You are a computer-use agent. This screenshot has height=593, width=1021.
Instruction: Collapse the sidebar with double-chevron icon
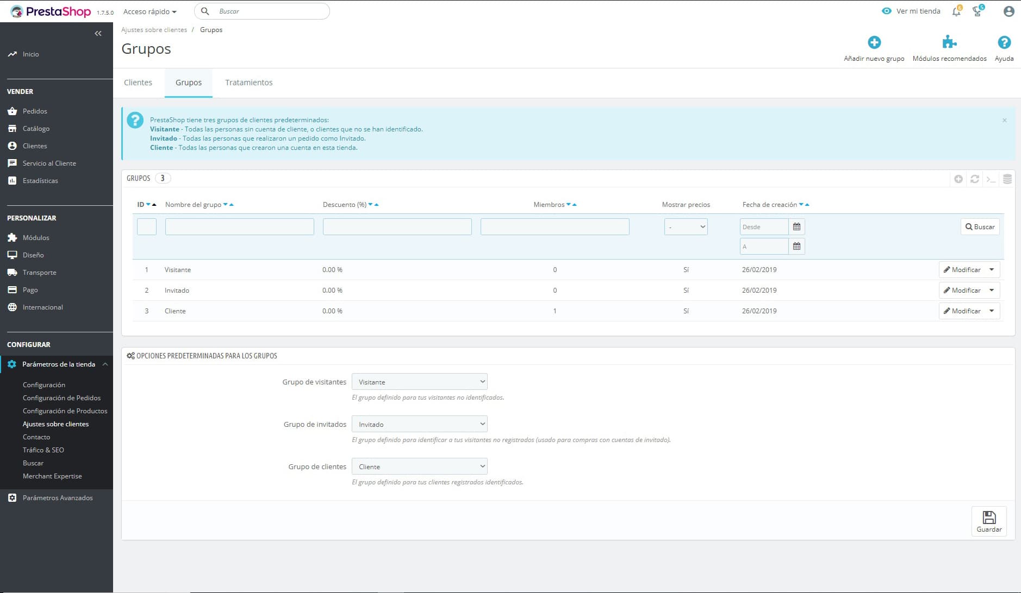click(98, 34)
